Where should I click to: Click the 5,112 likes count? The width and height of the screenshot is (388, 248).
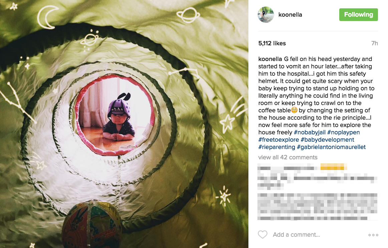272,43
